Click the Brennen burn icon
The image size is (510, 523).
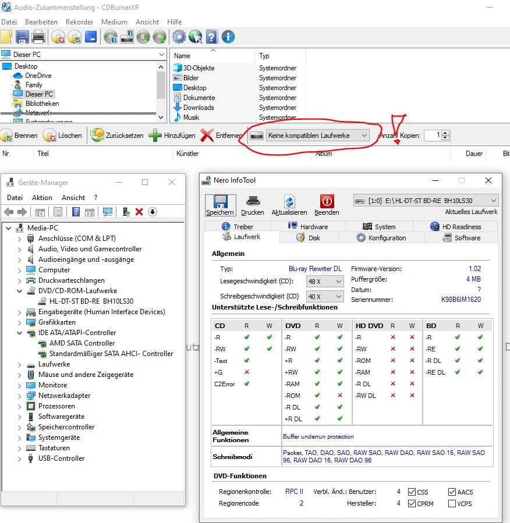(x=6, y=136)
